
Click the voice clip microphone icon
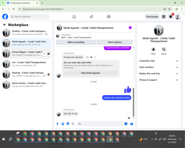pos(57,124)
